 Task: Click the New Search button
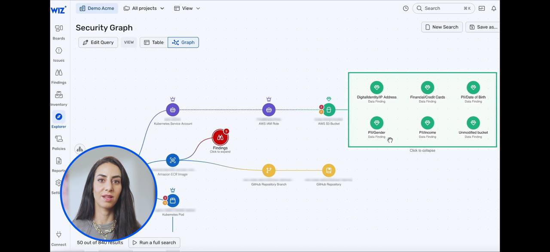coord(442,27)
